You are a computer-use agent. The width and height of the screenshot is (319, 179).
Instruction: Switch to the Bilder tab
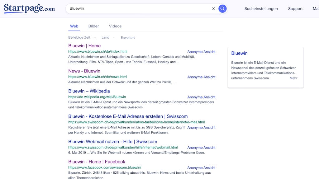(x=93, y=26)
